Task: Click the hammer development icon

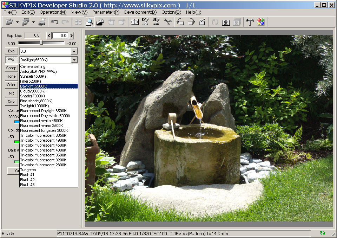Action: coord(250,22)
